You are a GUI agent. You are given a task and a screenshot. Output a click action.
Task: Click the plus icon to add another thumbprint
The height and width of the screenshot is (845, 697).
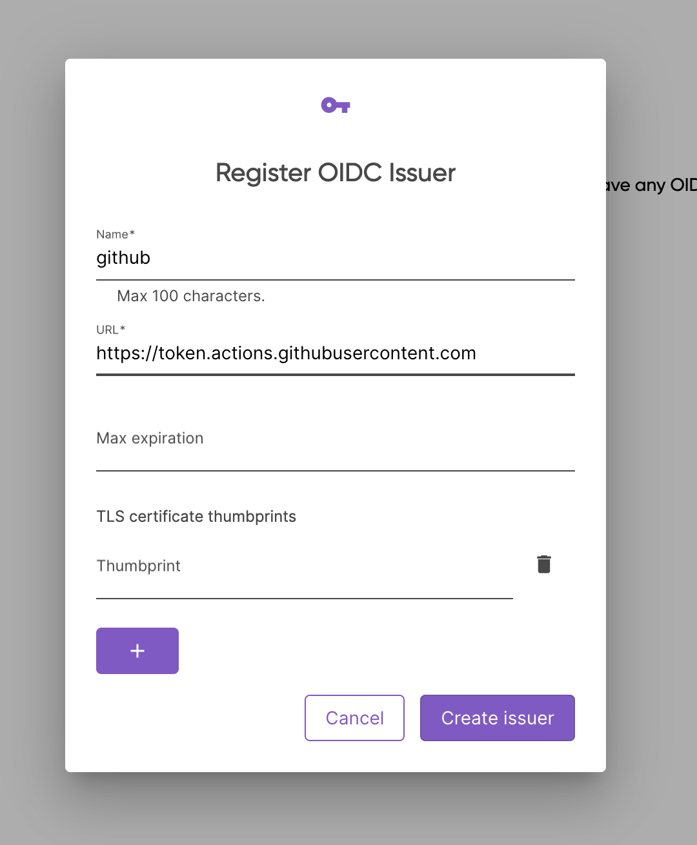[137, 650]
